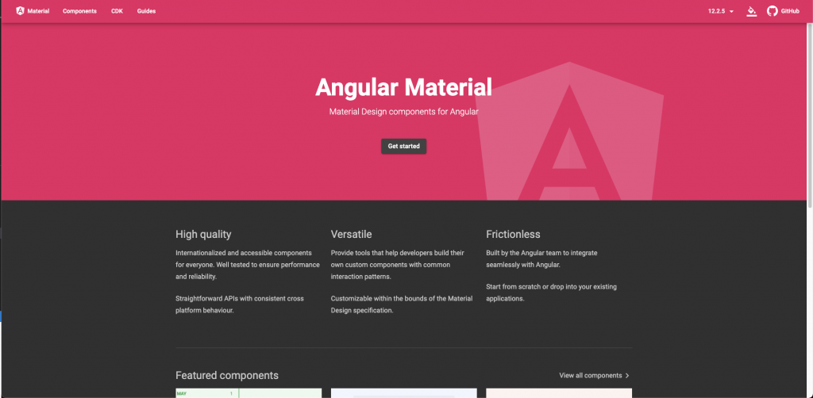
Task: Click the Angular shield logo icon
Action: tap(20, 11)
